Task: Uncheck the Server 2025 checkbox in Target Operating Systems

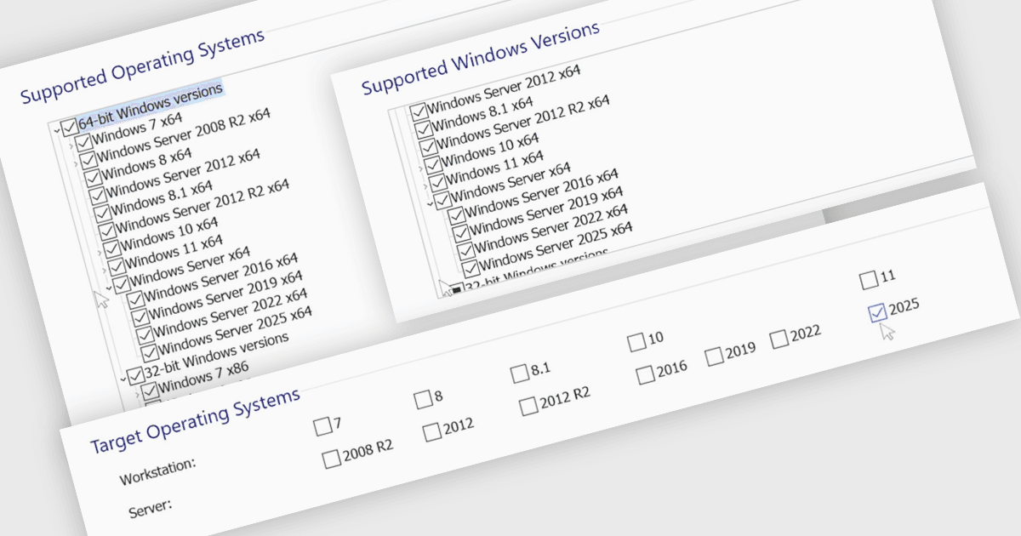Action: coord(878,312)
